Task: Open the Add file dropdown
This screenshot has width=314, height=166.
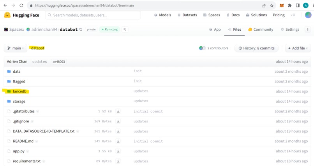Action: pyautogui.click(x=298, y=48)
